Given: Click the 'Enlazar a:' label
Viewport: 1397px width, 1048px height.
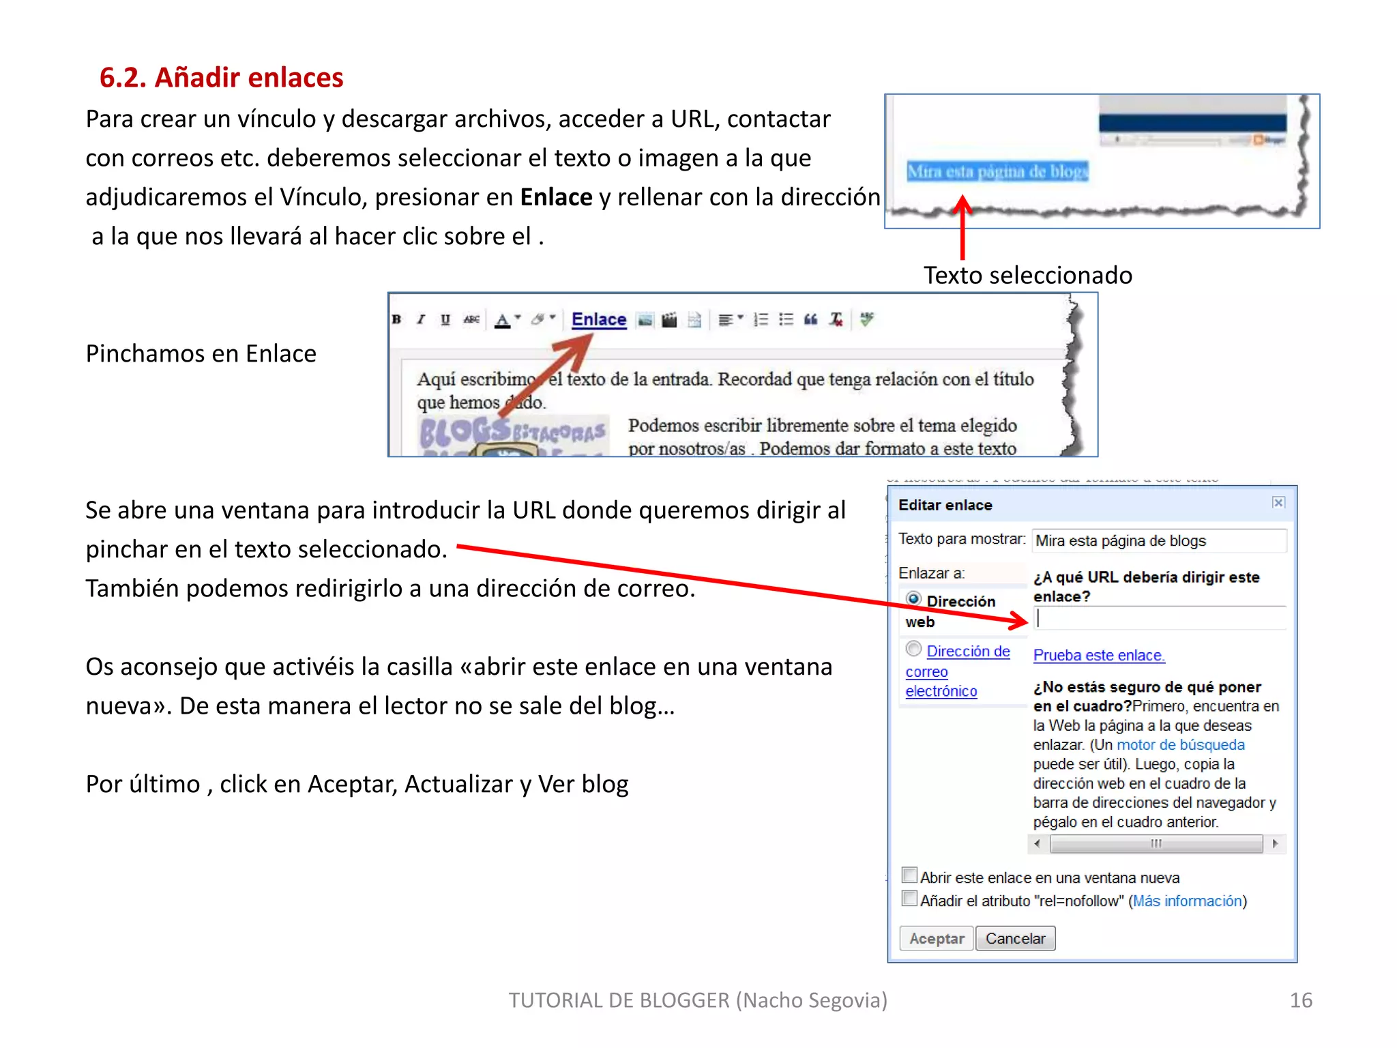Looking at the screenshot, I should coord(931,573).
